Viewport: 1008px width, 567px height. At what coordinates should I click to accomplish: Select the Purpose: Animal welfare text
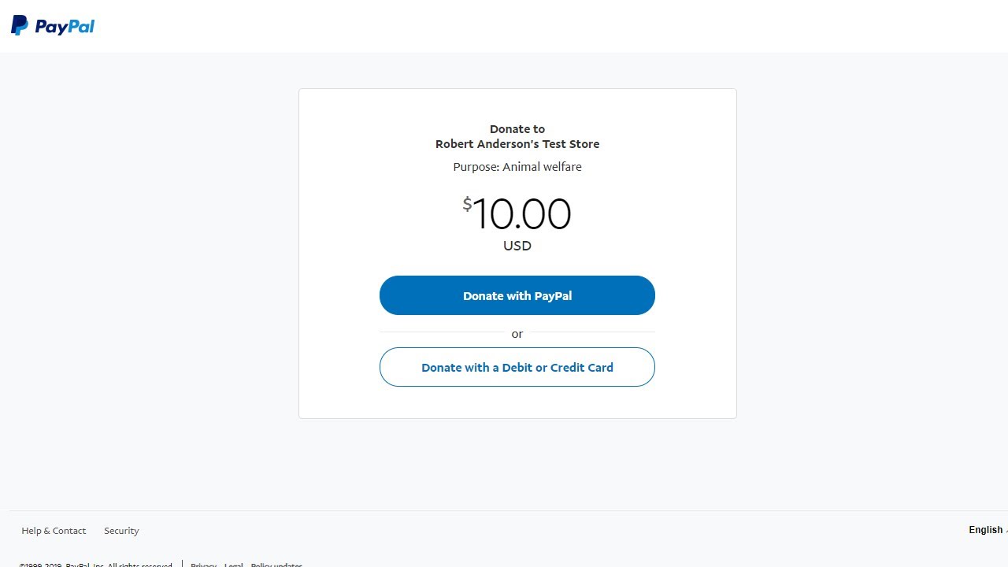517,167
